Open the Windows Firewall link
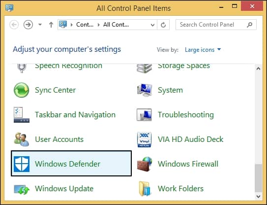This screenshot has height=205, width=267. click(x=188, y=164)
